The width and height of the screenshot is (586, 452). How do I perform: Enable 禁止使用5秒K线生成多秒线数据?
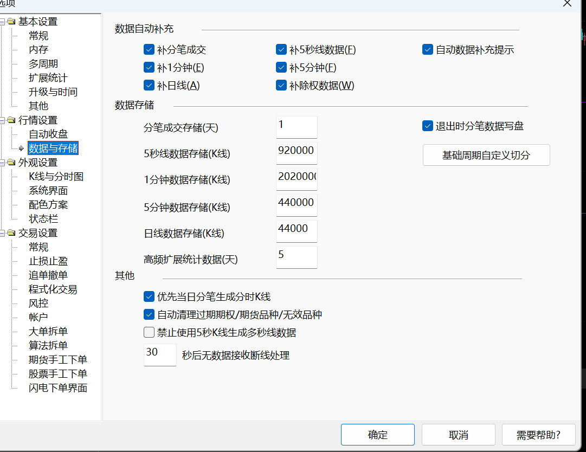[149, 332]
